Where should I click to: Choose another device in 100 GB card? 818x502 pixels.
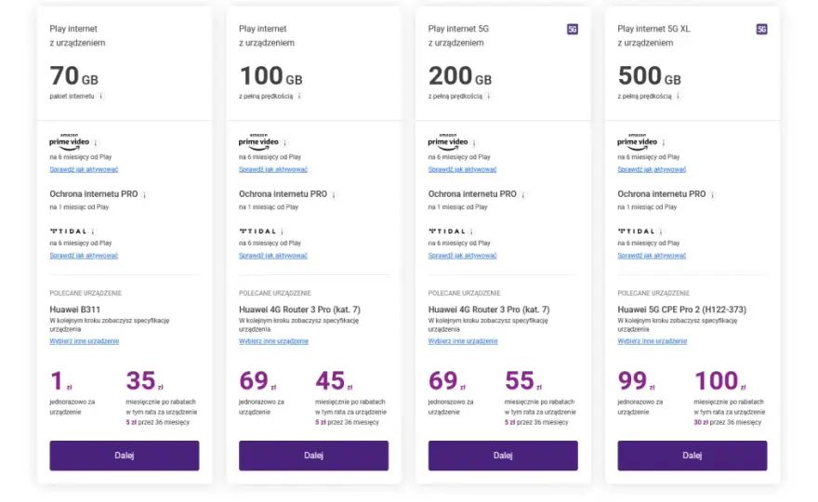point(274,341)
